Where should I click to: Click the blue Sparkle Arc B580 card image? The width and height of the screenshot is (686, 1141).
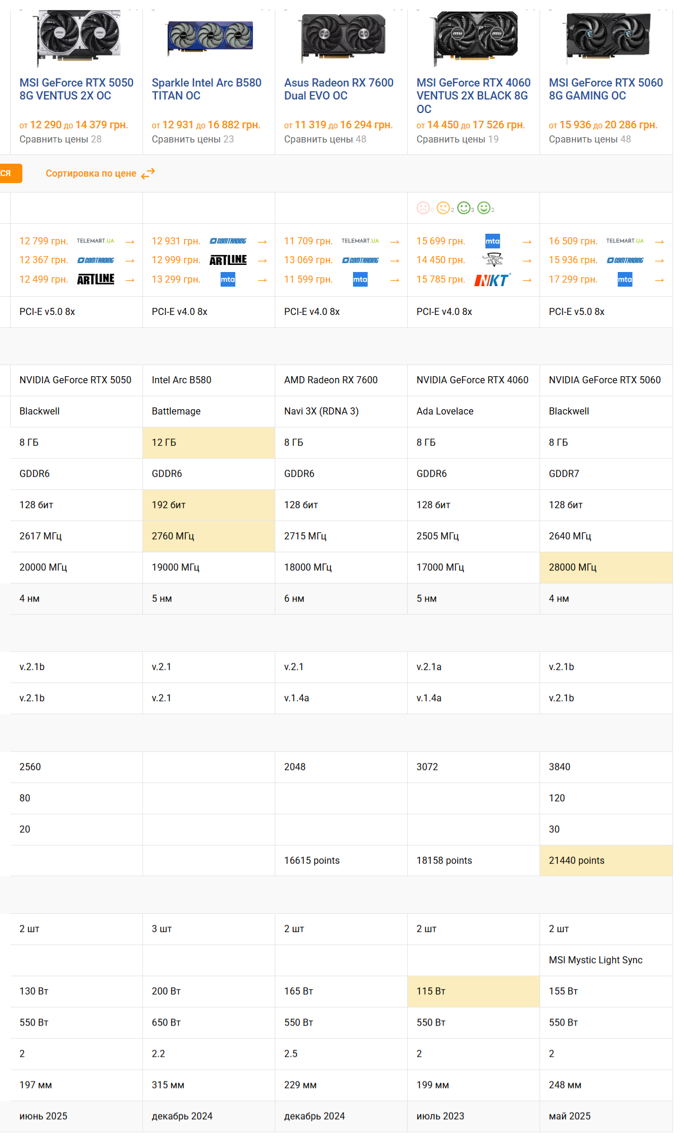(x=210, y=38)
